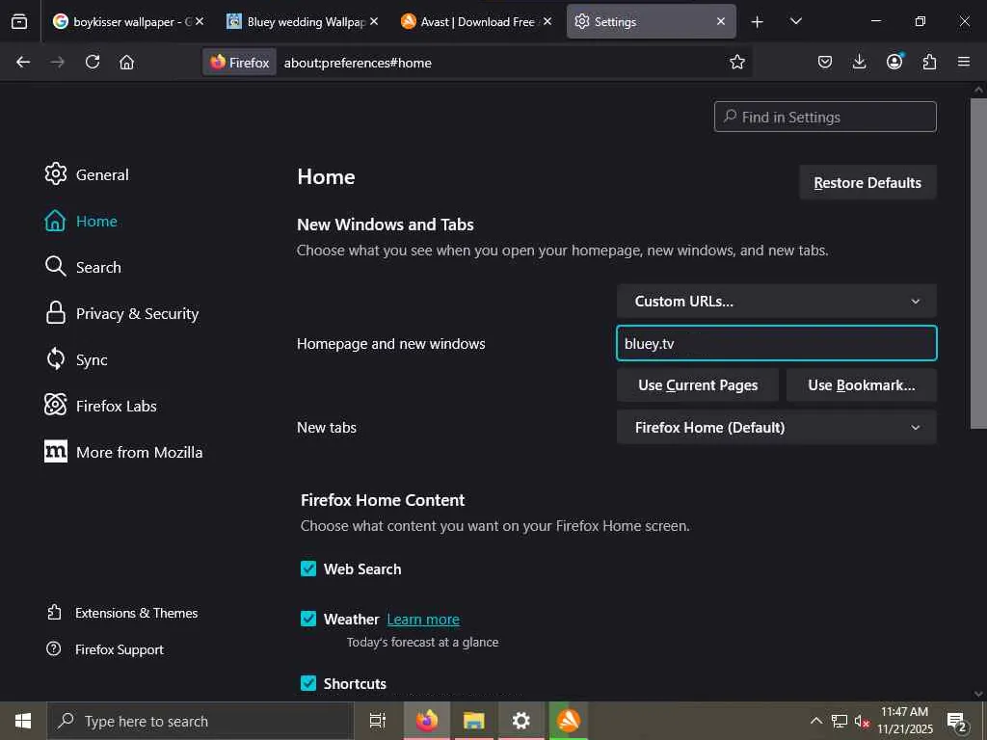Click the Find in Settings search box

point(825,117)
